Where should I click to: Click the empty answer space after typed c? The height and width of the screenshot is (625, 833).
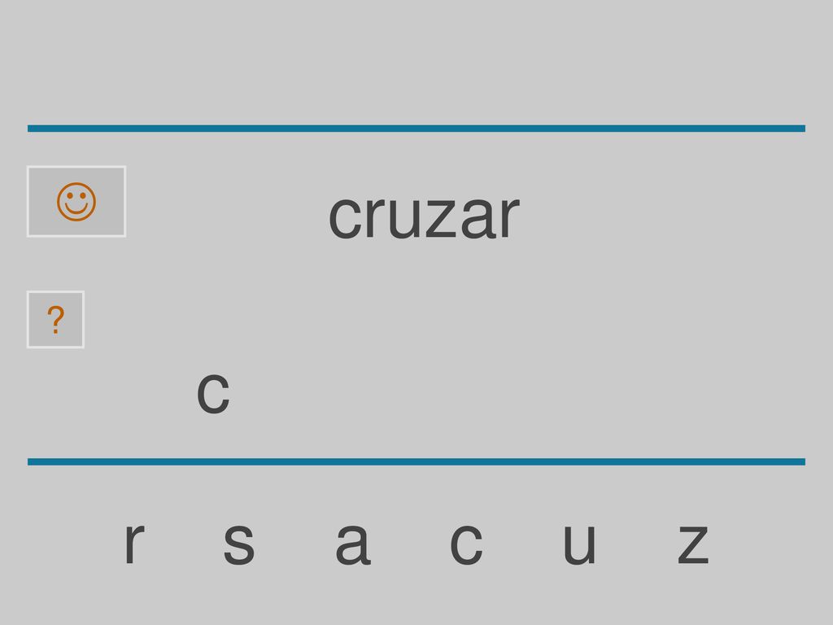tap(478, 393)
